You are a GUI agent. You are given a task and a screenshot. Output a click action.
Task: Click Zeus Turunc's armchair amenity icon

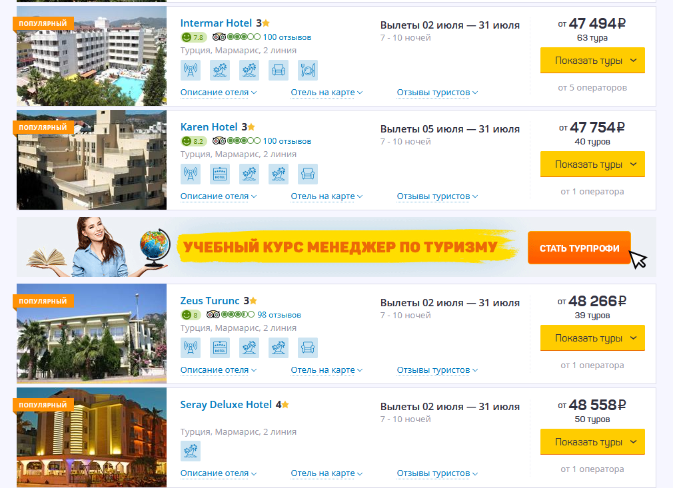[308, 348]
